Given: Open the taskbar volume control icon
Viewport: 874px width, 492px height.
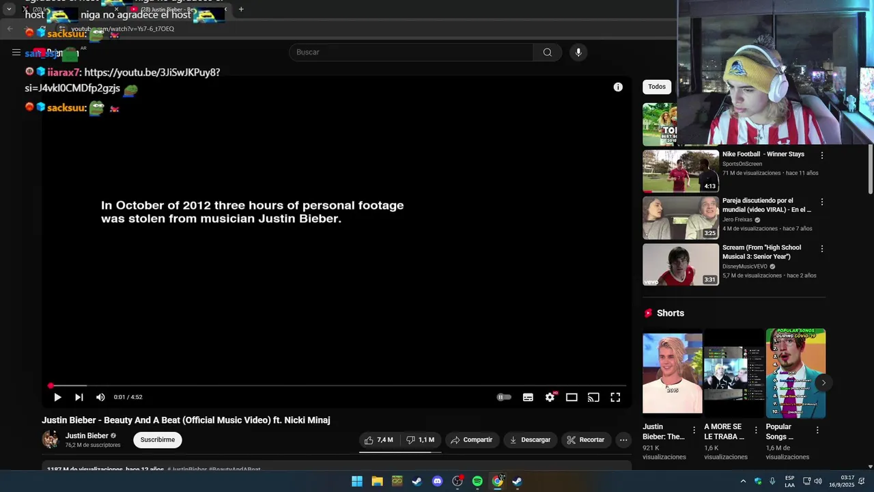Looking at the screenshot, I should coord(818,482).
